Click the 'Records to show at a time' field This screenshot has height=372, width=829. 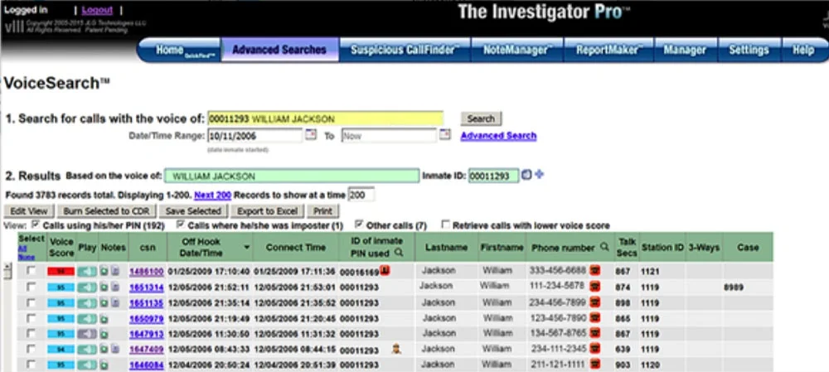tap(361, 195)
